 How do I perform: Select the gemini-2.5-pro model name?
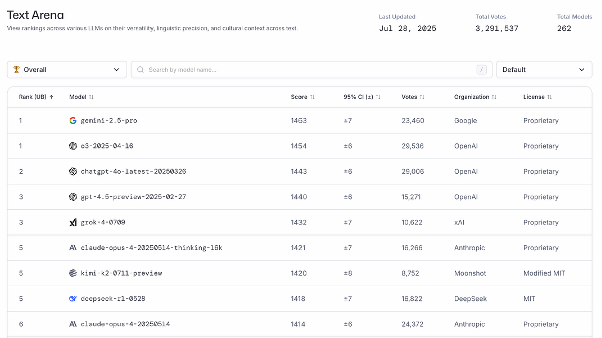pyautogui.click(x=109, y=121)
